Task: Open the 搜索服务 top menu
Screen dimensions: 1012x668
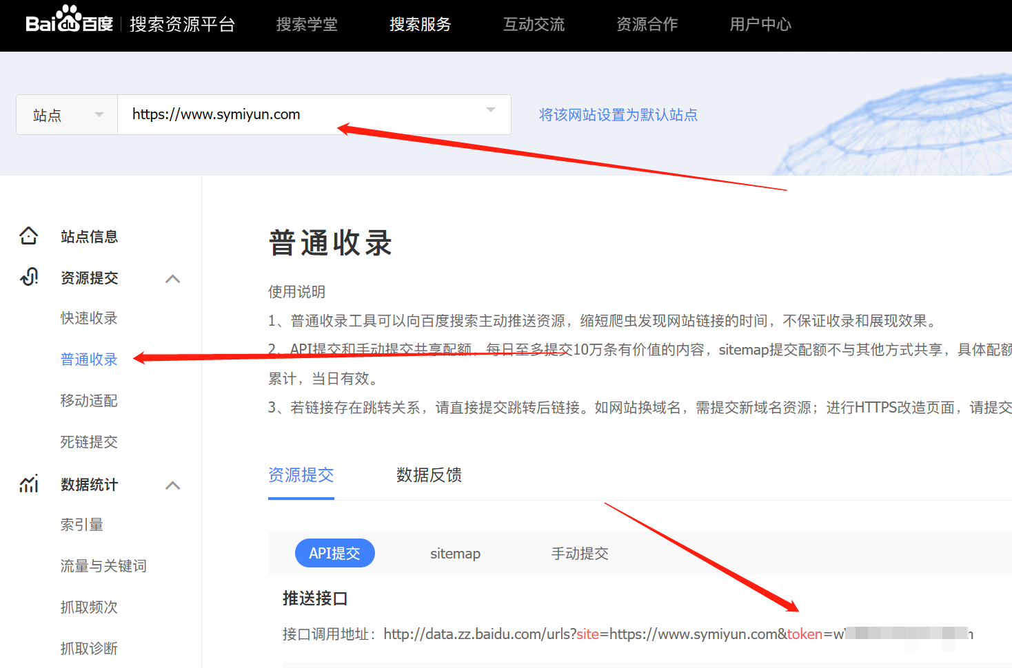Action: [x=421, y=25]
